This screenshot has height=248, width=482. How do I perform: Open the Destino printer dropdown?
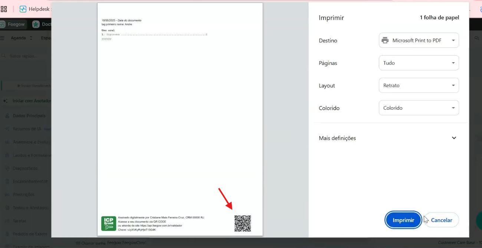(419, 40)
